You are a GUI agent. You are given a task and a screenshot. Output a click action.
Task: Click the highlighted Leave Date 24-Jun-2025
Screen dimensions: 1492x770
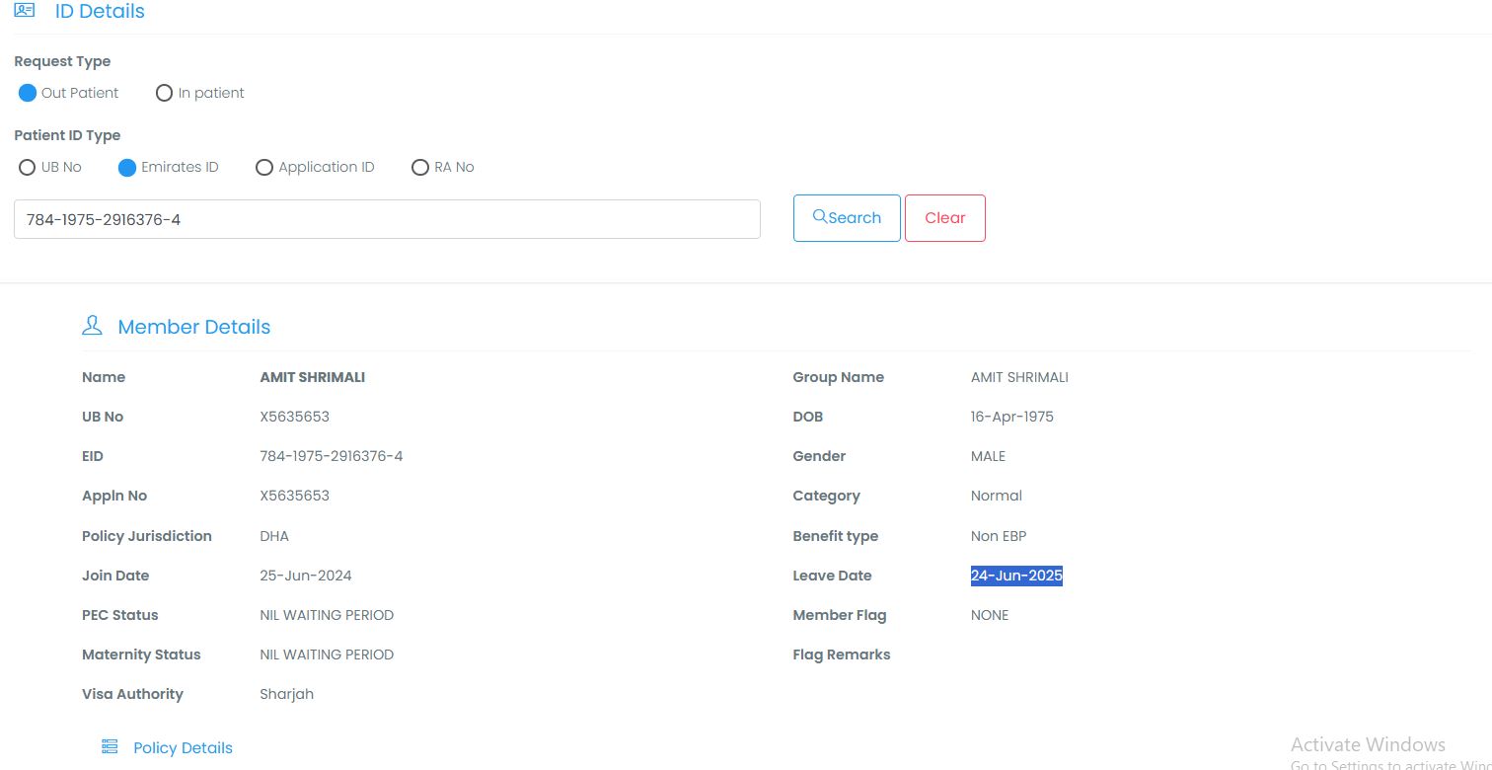click(x=1016, y=576)
